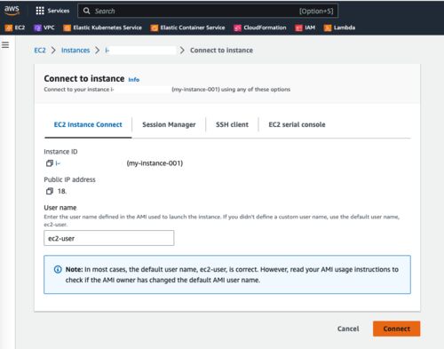Click the Elastic Kubernetes Service icon
This screenshot has width=444, height=349.
[x=67, y=28]
